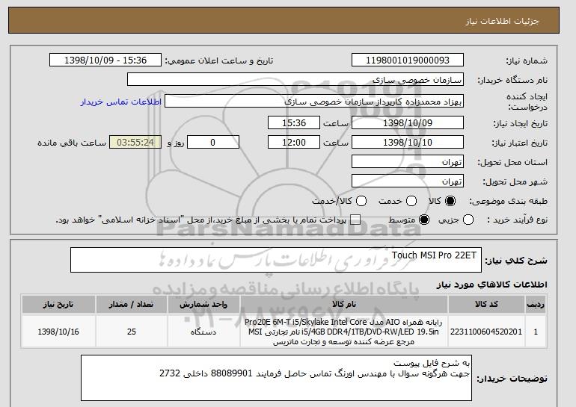Image resolution: width=576 pixels, height=407 pixels.
Task: Click the تاریخ نیاز column header
Action: click(x=58, y=305)
